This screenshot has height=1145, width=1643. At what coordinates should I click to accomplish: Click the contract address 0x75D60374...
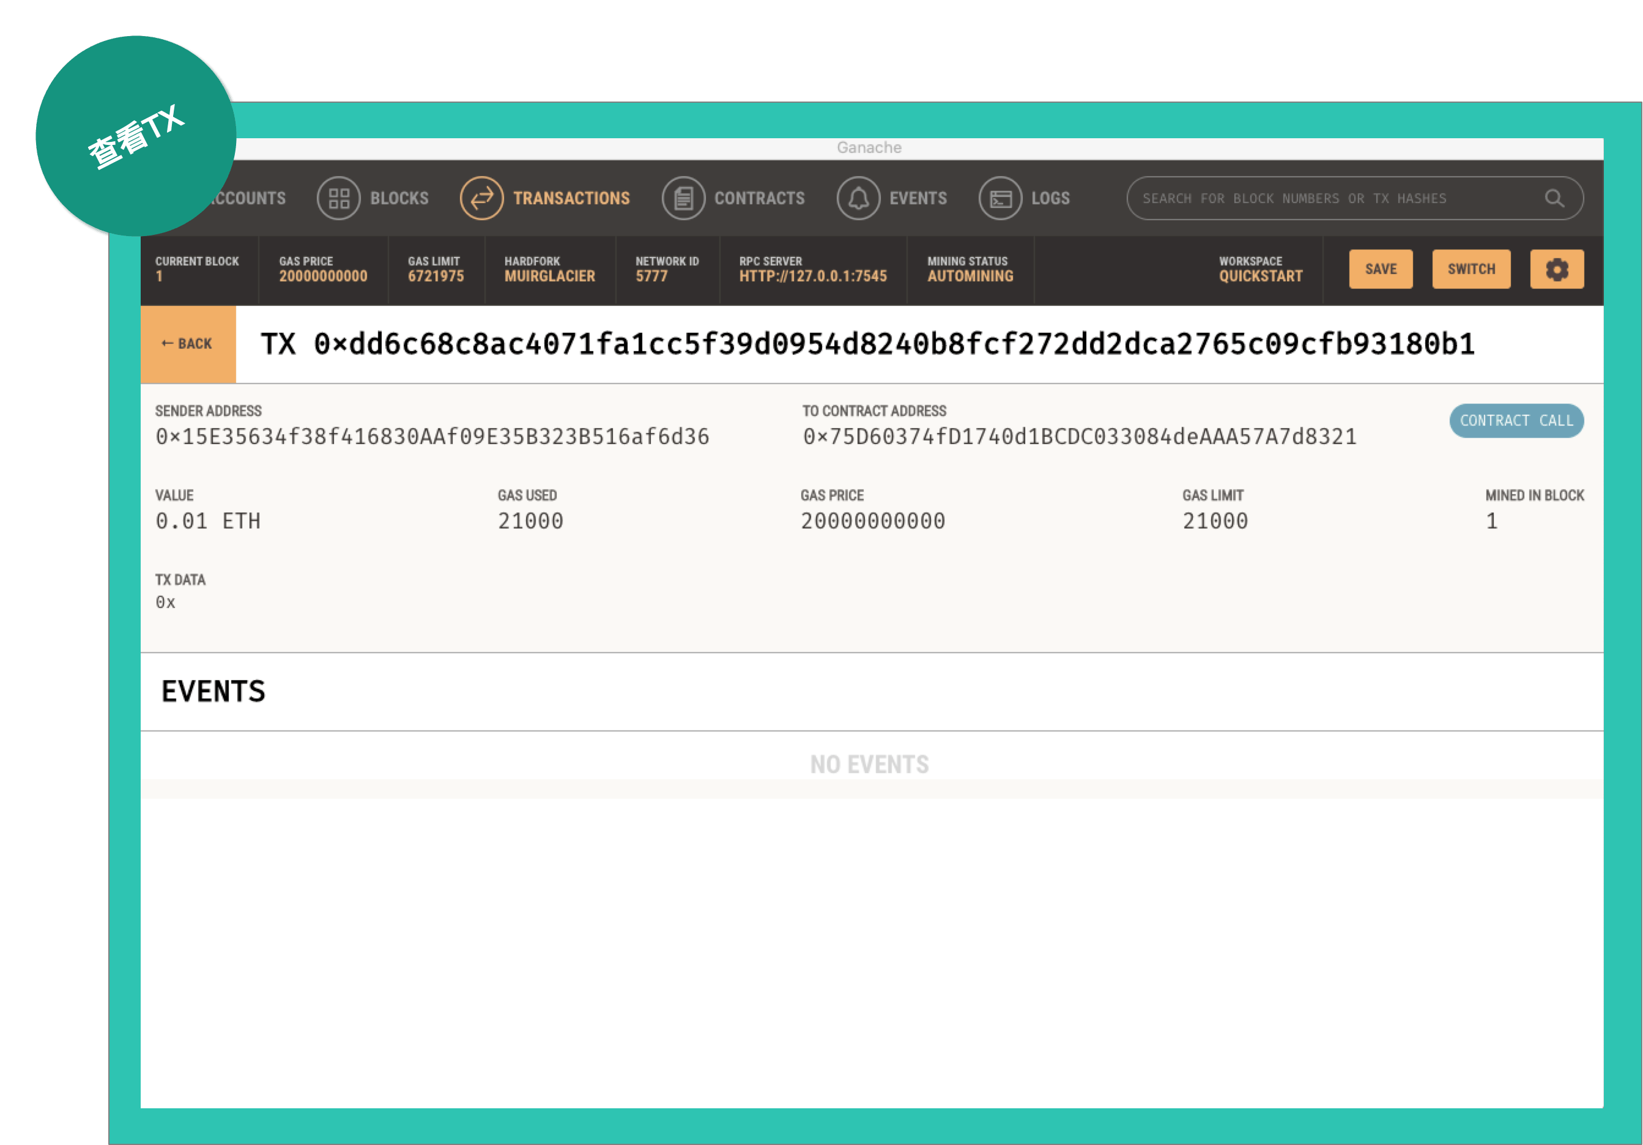(x=1080, y=437)
